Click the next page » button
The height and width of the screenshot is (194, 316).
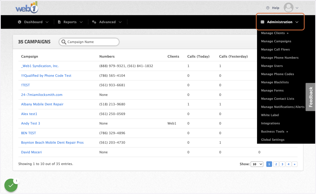(295, 164)
